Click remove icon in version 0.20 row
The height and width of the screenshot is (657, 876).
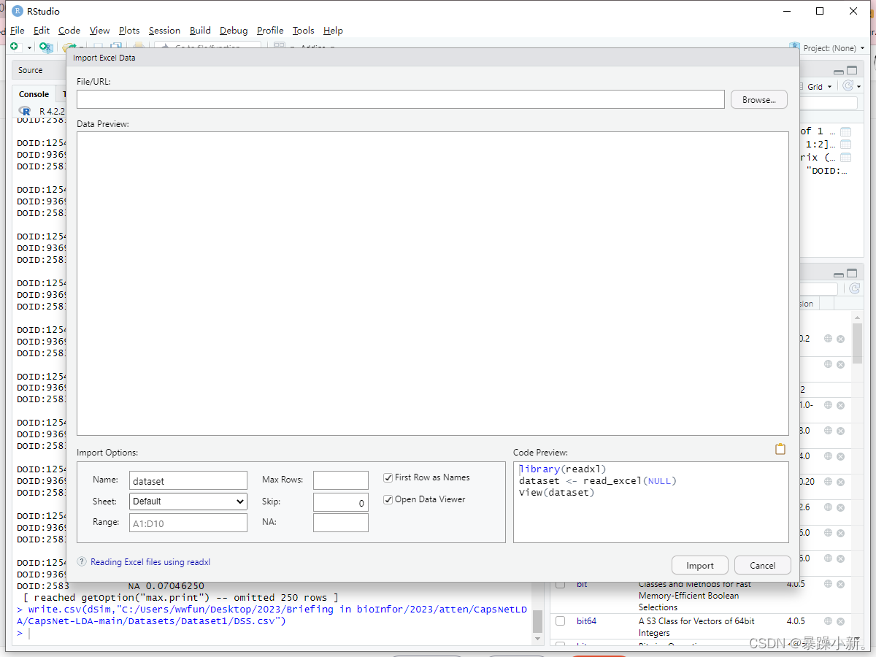[x=840, y=482]
